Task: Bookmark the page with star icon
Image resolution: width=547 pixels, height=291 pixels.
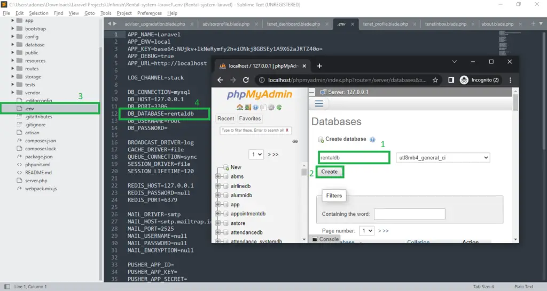Action: click(435, 80)
